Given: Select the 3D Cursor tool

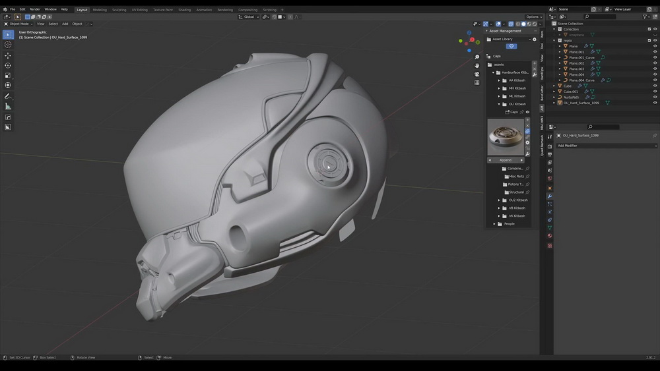Looking at the screenshot, I should (x=8, y=45).
